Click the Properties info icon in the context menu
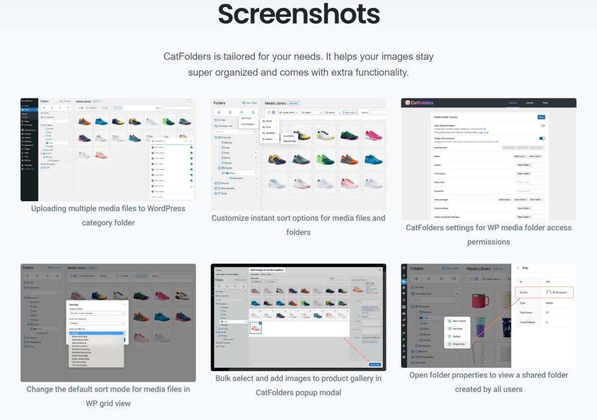 point(449,344)
